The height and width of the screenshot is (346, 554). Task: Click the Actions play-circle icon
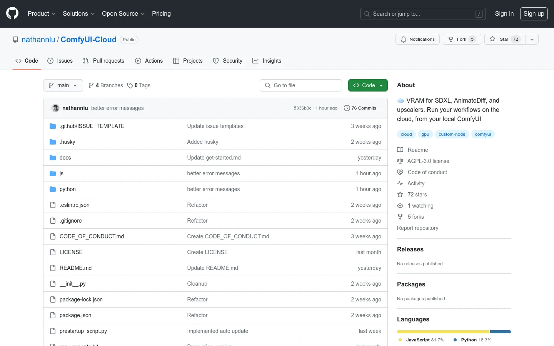(x=138, y=61)
